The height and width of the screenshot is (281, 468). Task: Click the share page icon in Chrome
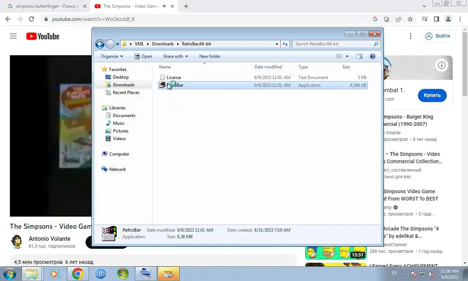399,19
